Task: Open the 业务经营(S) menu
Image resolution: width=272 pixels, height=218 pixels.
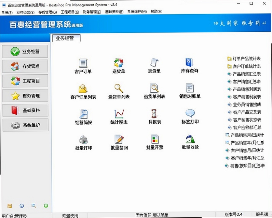Action: coord(25,12)
